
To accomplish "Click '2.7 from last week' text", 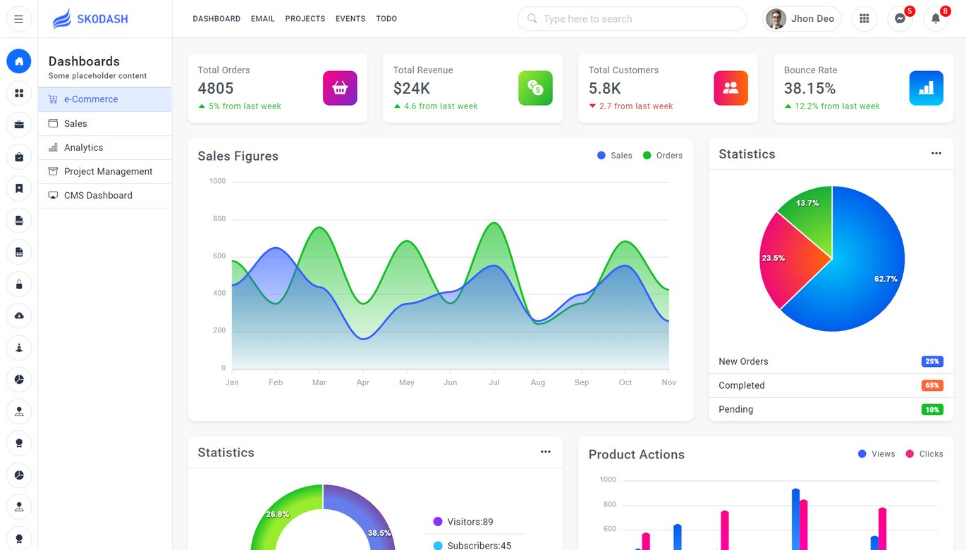I will [636, 106].
